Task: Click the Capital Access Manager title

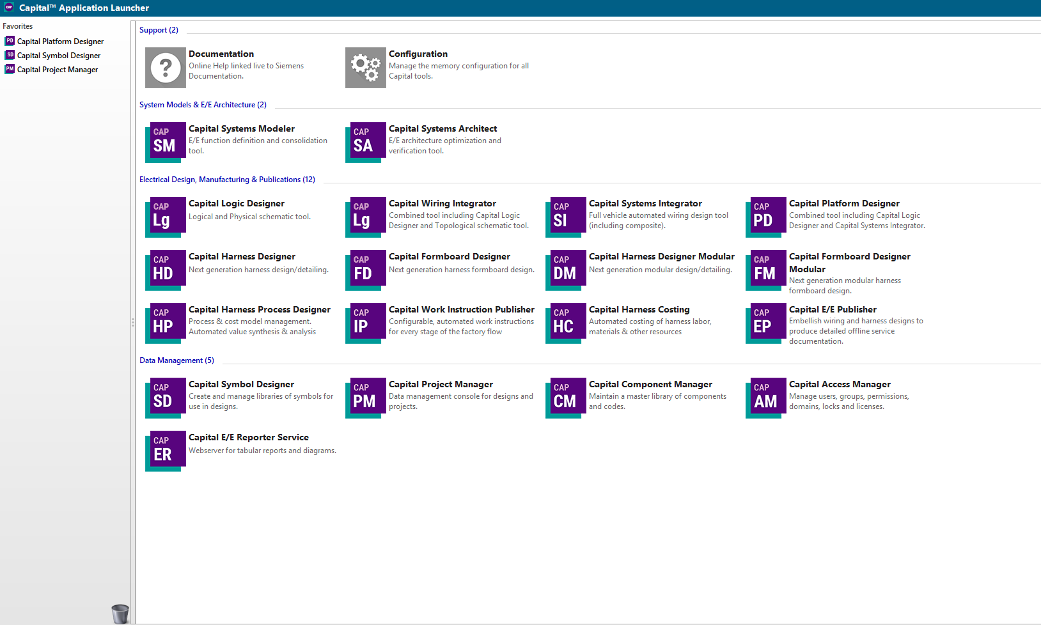Action: (840, 384)
